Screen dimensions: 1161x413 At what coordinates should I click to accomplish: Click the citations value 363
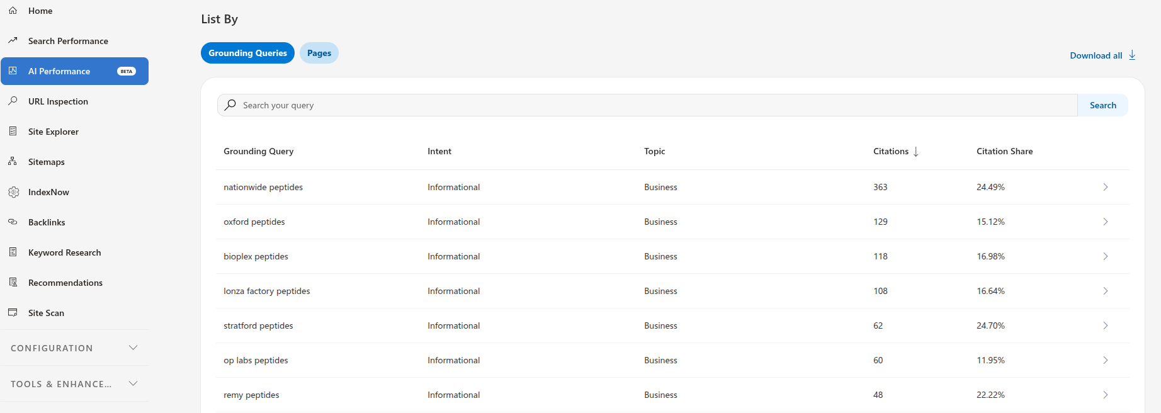[880, 187]
